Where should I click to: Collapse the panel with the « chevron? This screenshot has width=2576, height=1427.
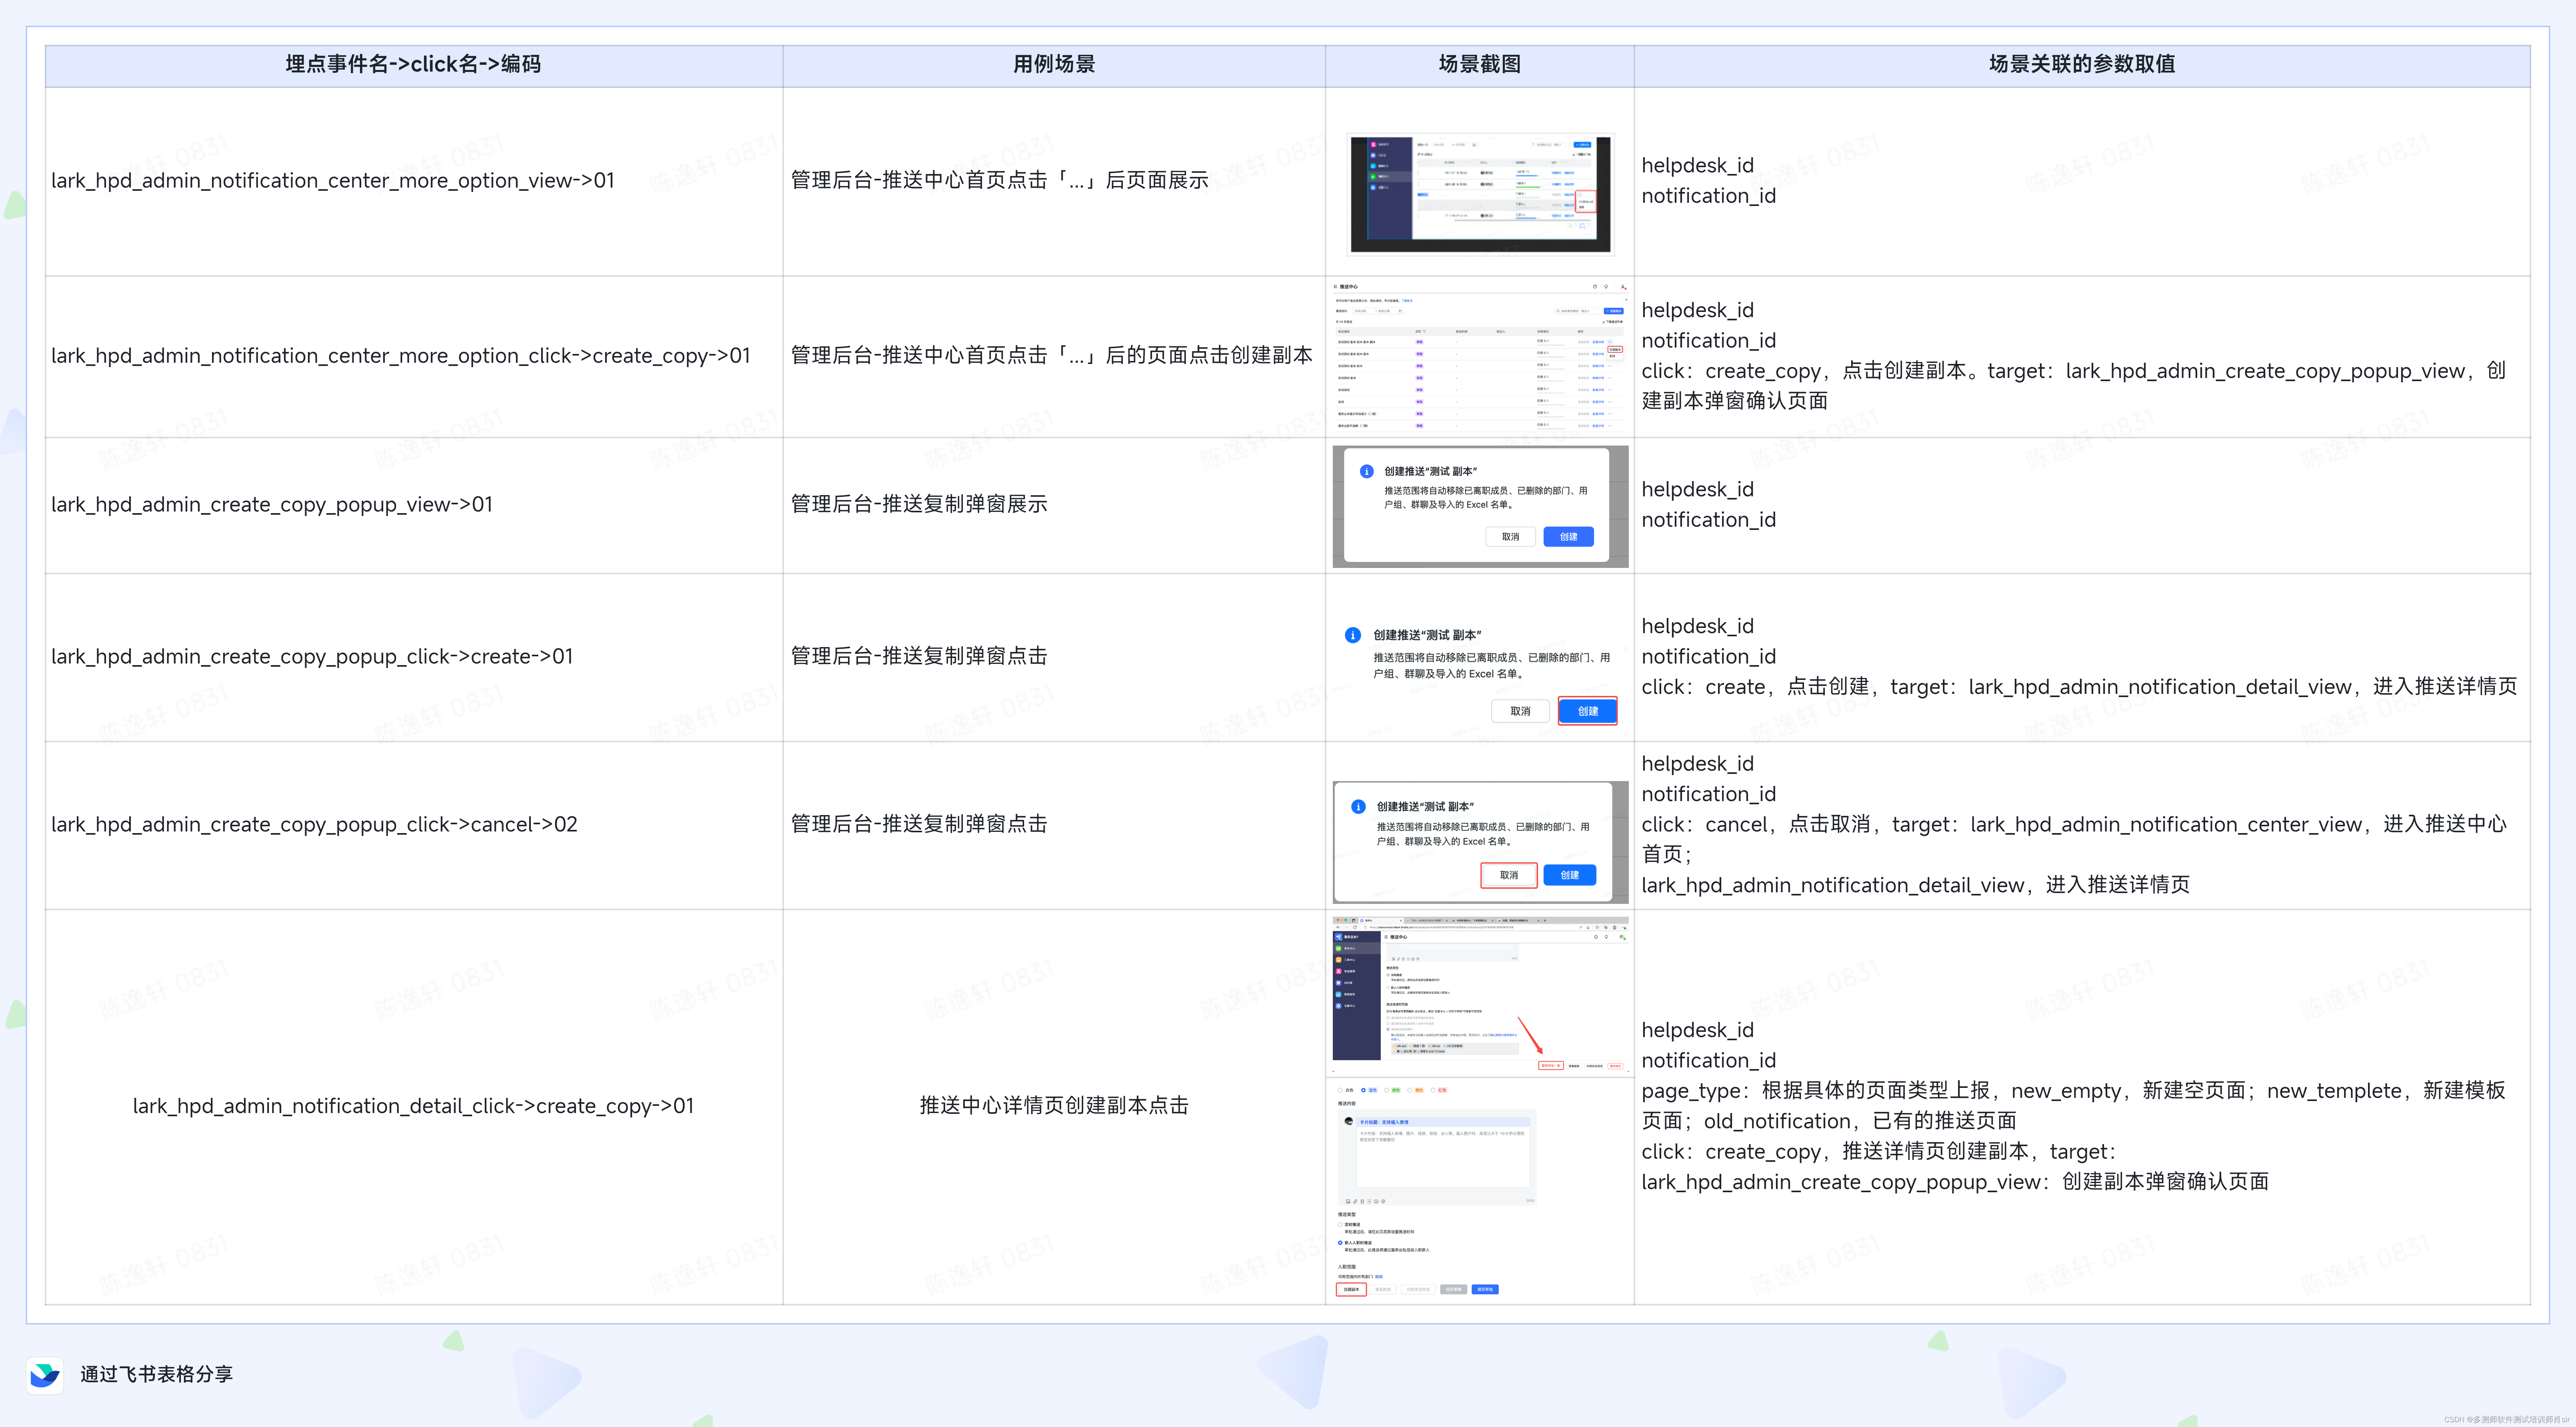(1626, 300)
